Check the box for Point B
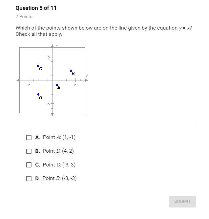 (29, 151)
